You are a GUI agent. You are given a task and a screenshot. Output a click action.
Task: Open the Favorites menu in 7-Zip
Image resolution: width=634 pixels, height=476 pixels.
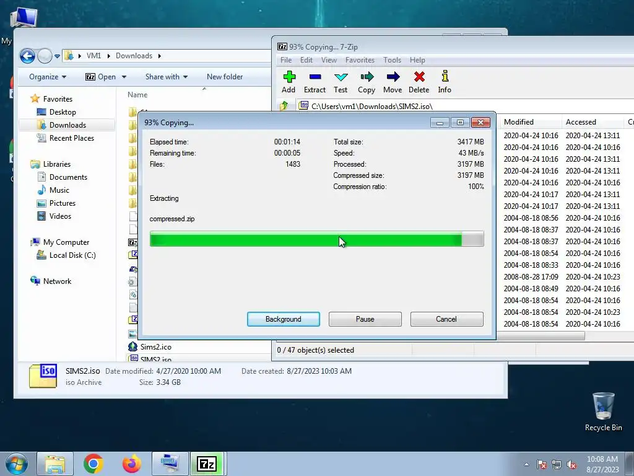(x=360, y=60)
